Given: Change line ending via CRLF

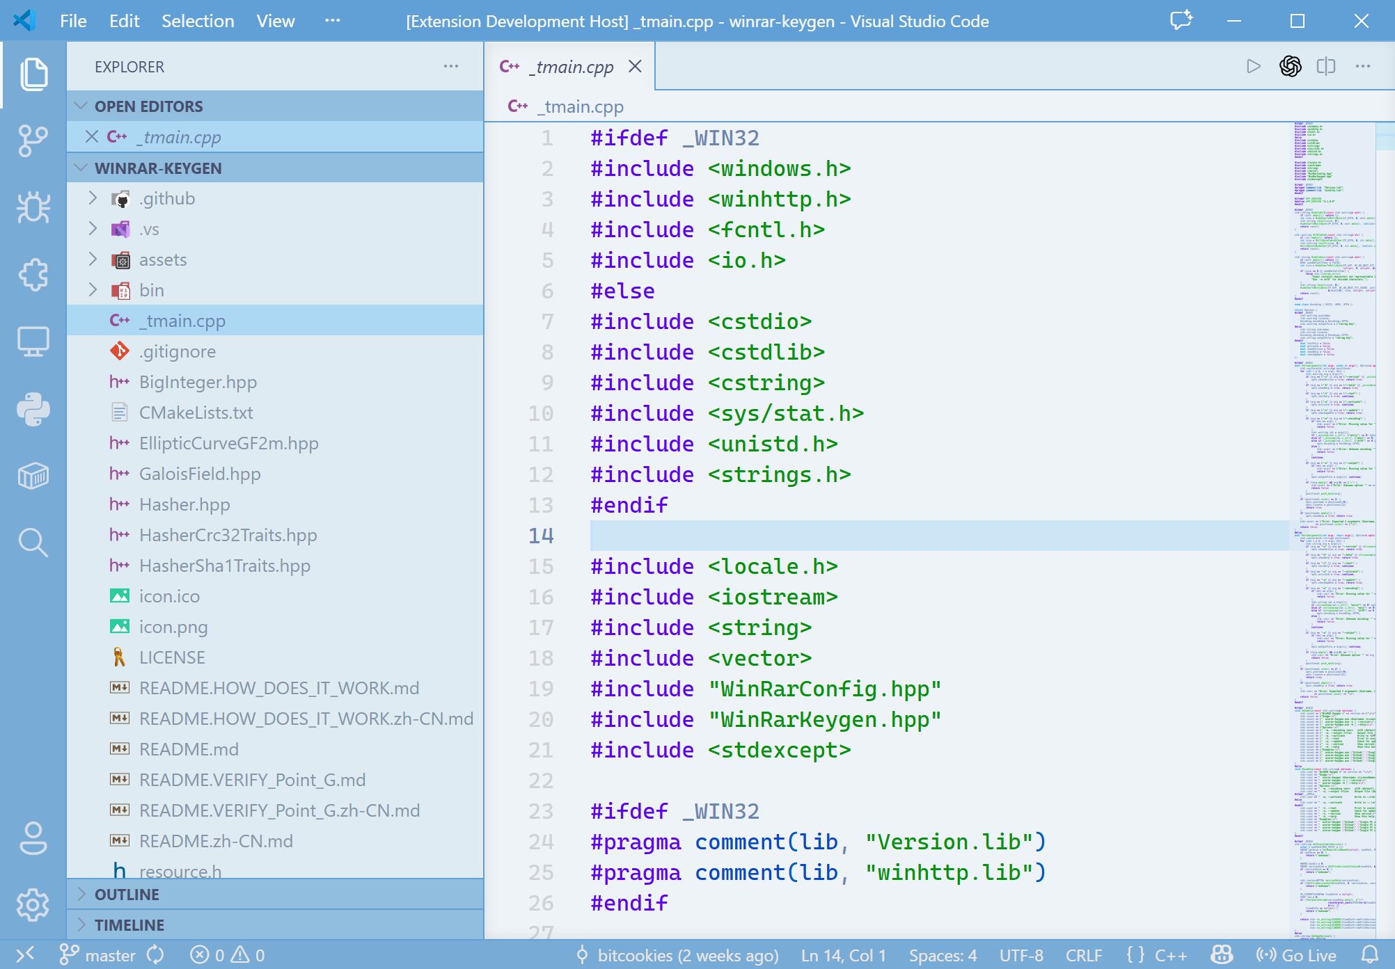Looking at the screenshot, I should coord(1084,955).
